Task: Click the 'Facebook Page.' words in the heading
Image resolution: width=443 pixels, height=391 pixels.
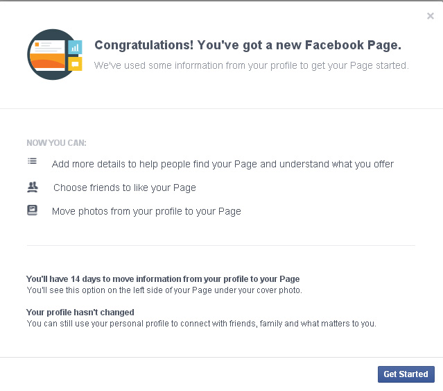Action: (353, 45)
